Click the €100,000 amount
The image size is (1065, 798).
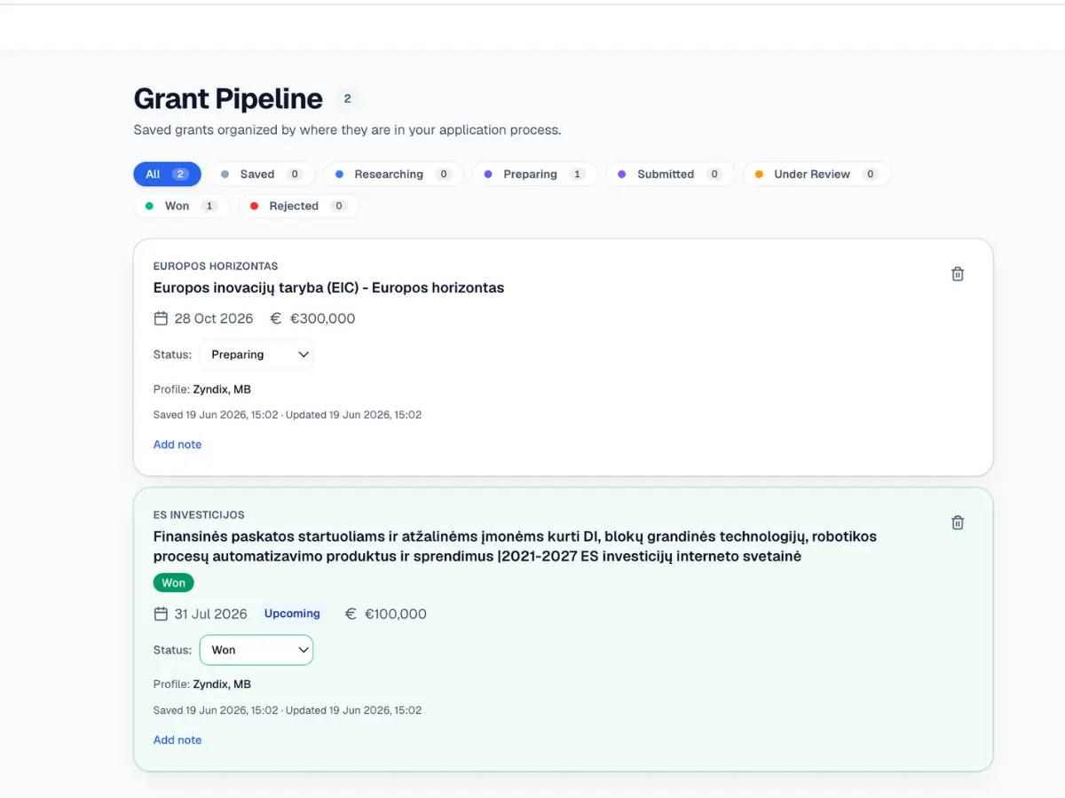pyautogui.click(x=396, y=614)
